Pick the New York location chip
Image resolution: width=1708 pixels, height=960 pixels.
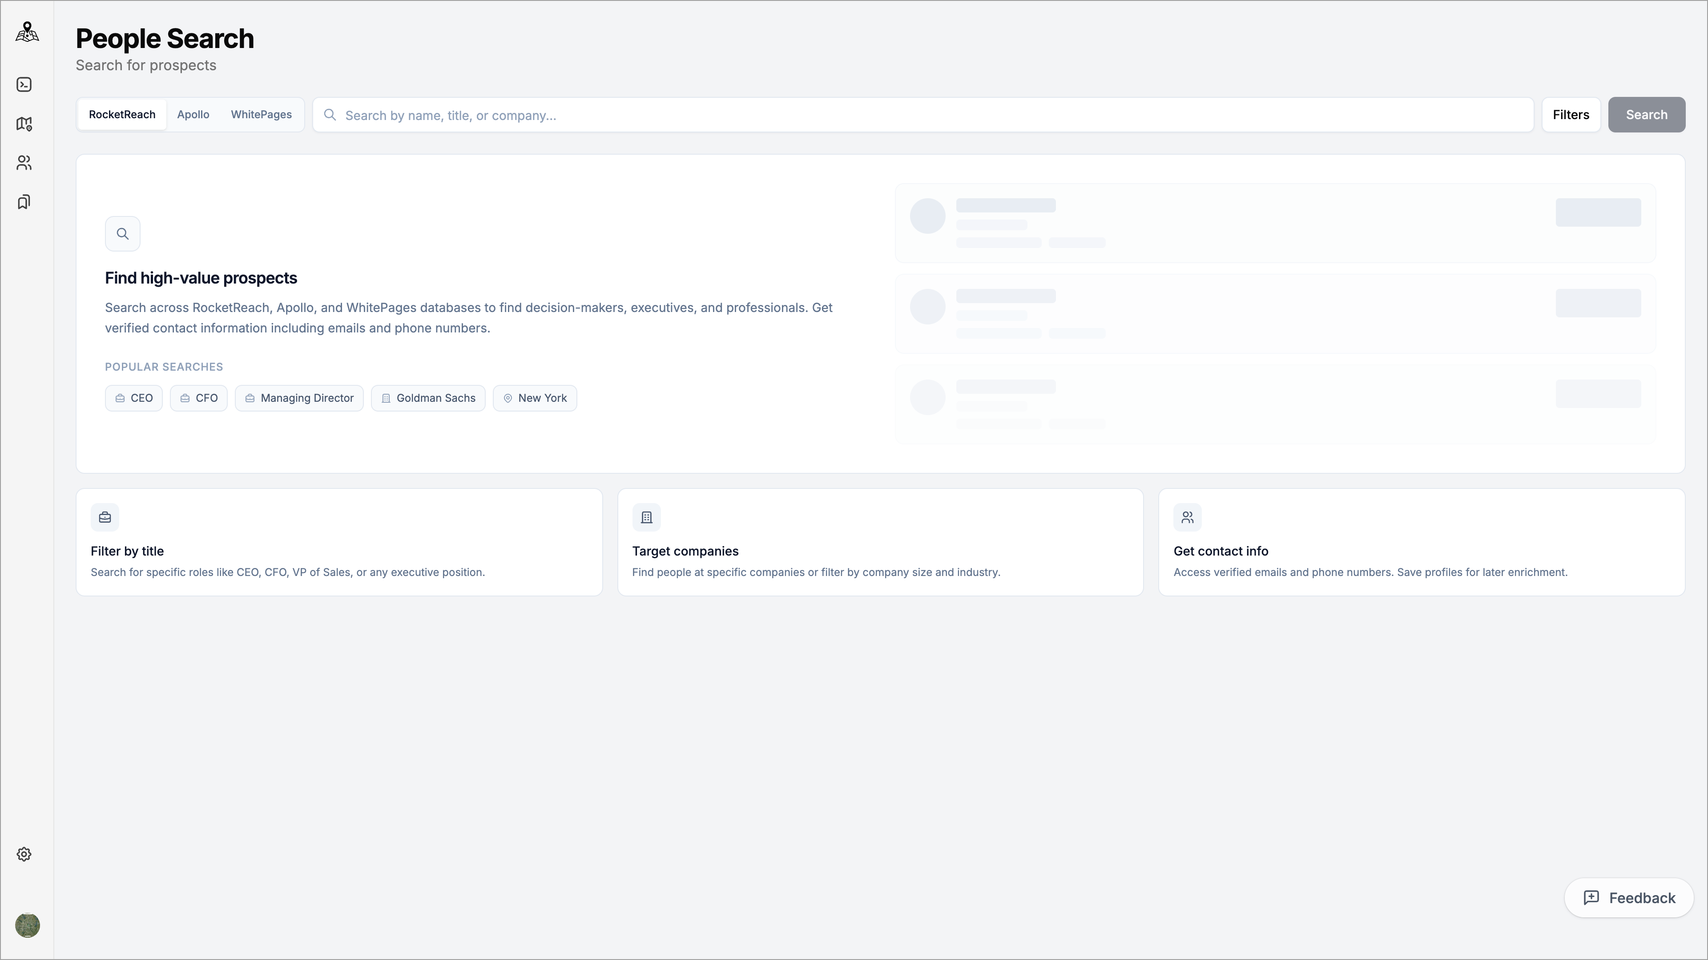(535, 398)
